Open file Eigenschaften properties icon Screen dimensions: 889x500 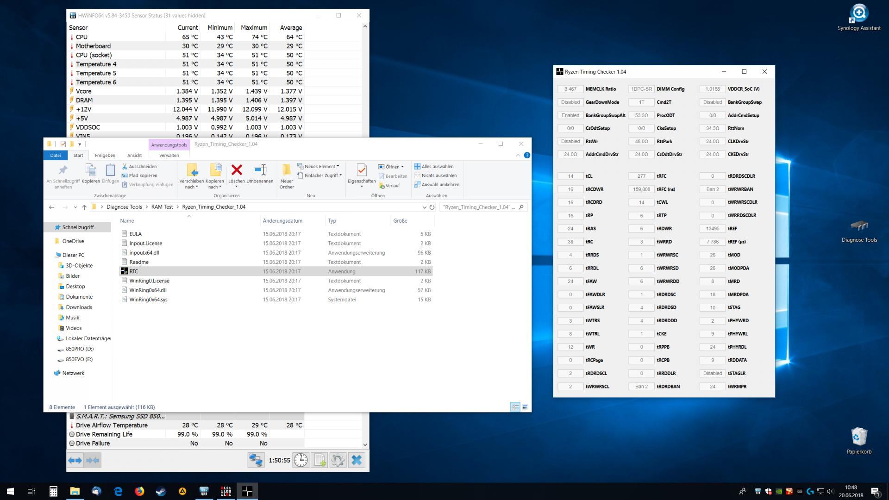pyautogui.click(x=362, y=170)
